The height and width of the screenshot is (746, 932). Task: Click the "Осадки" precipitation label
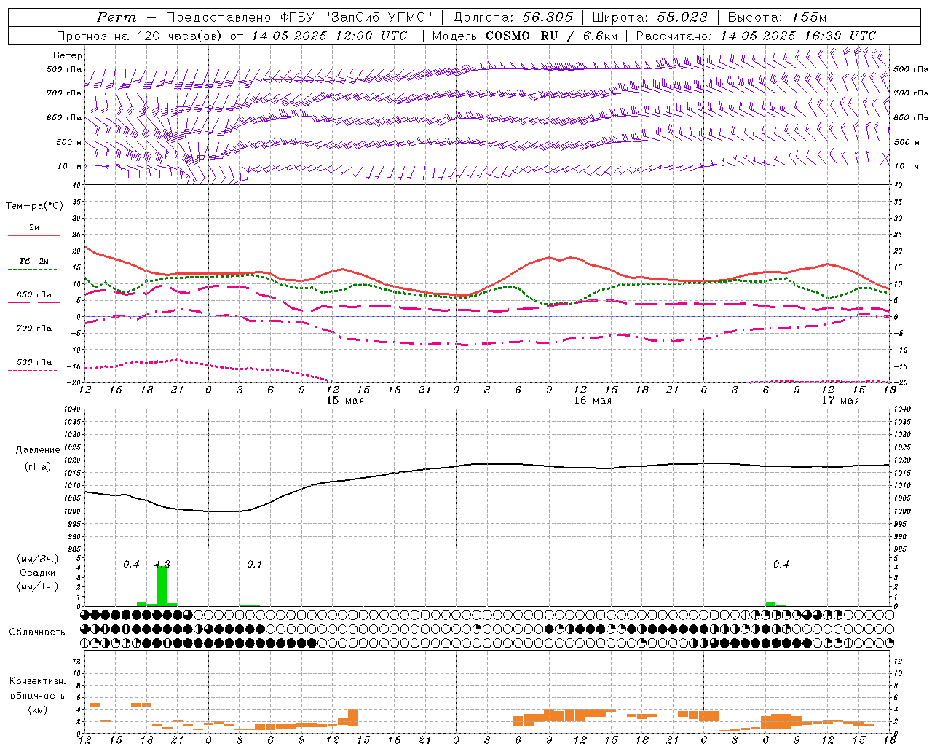[x=37, y=573]
